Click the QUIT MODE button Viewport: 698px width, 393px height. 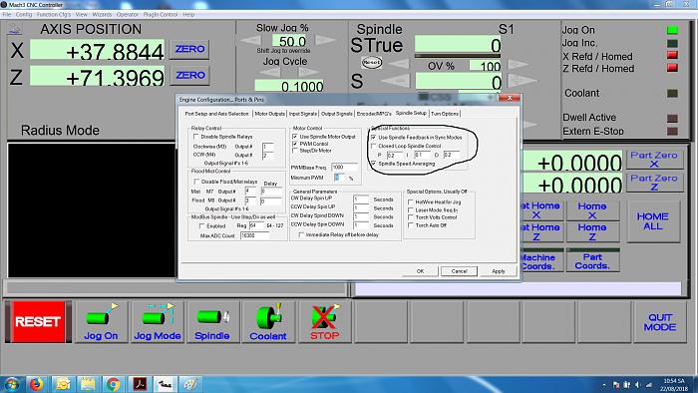660,322
